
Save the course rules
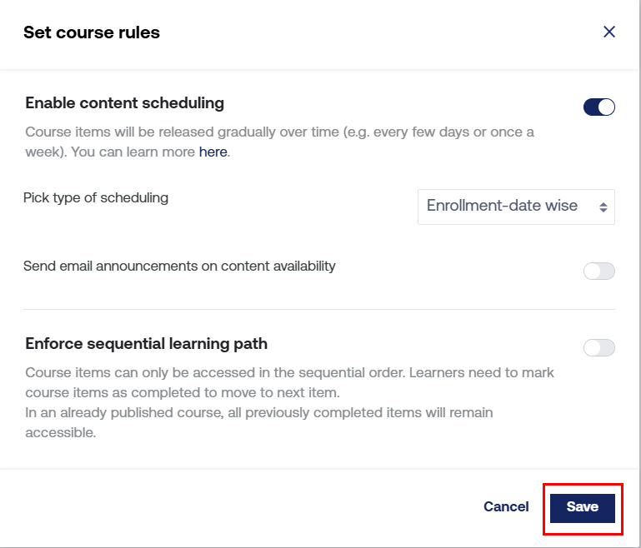click(x=582, y=507)
